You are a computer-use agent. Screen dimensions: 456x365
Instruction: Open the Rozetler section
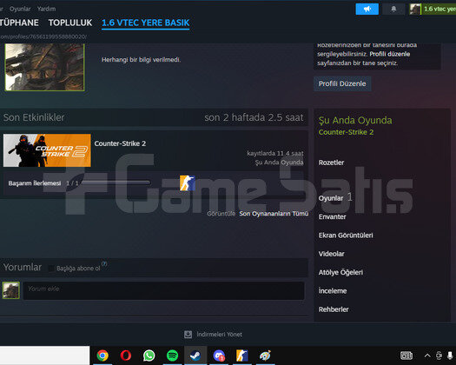(331, 163)
